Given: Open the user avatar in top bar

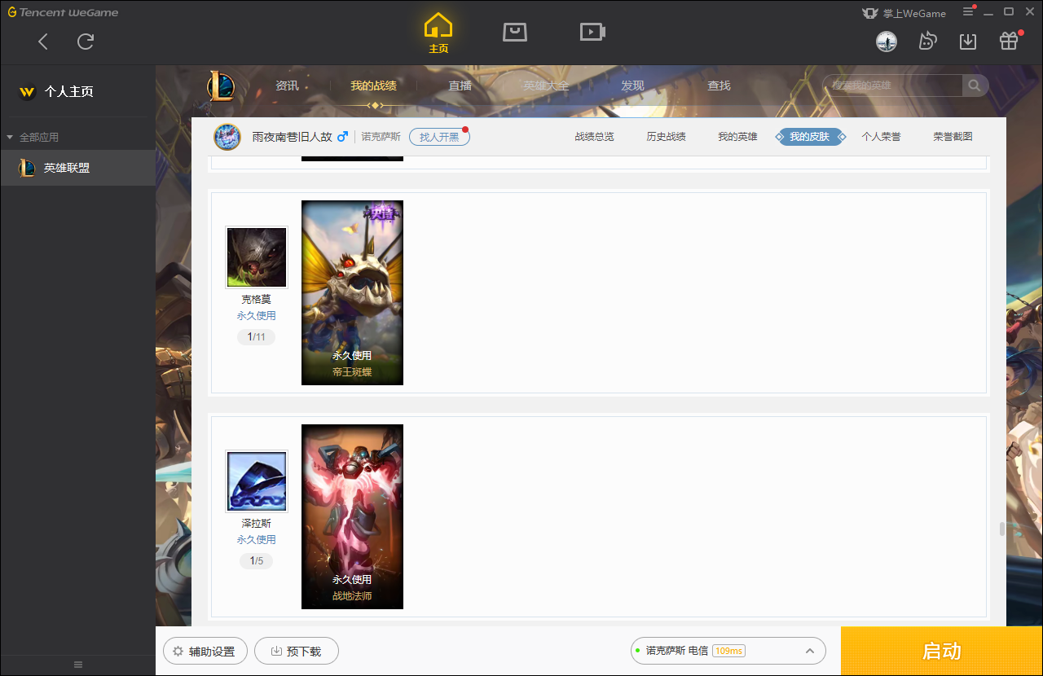Looking at the screenshot, I should tap(887, 41).
